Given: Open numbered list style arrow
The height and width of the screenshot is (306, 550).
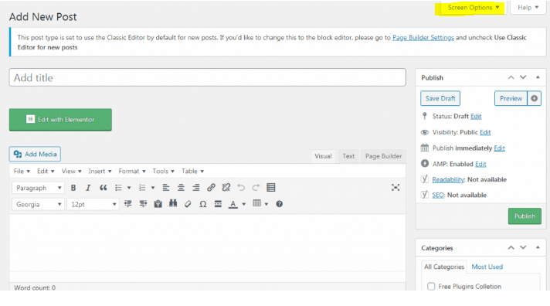Looking at the screenshot, I should click(153, 188).
